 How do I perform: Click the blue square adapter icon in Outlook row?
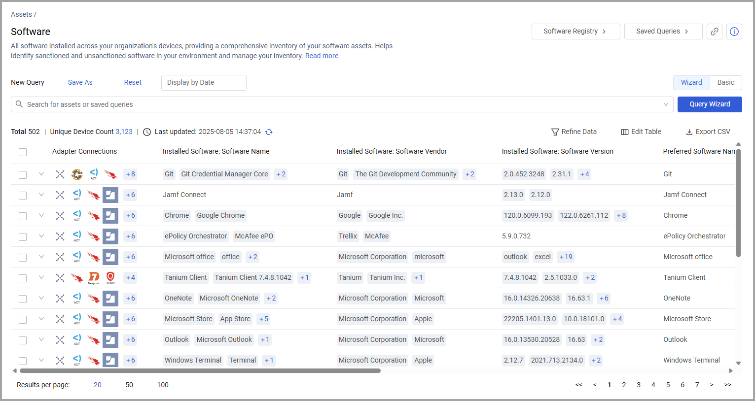point(110,340)
